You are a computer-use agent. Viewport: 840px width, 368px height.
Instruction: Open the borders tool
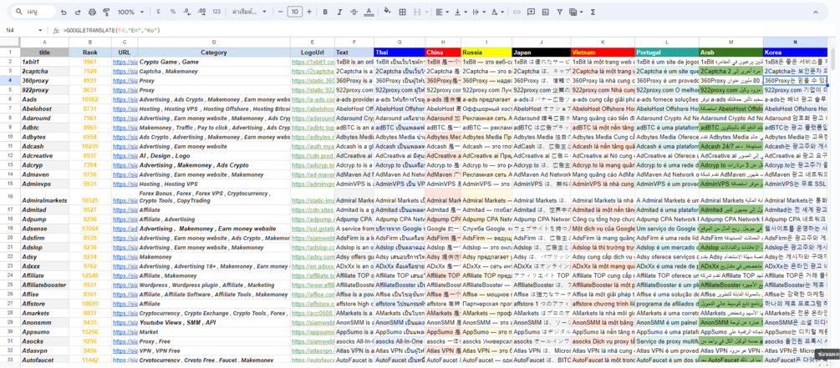pos(402,12)
